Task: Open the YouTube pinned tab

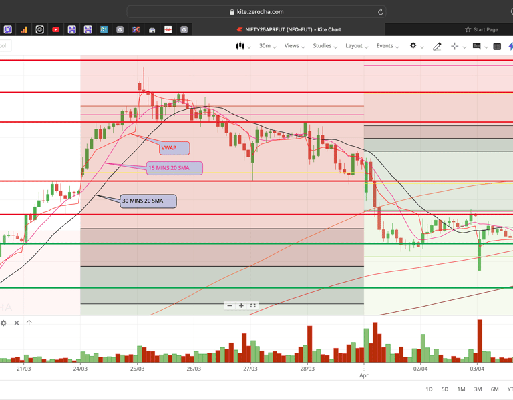Action: point(55,30)
